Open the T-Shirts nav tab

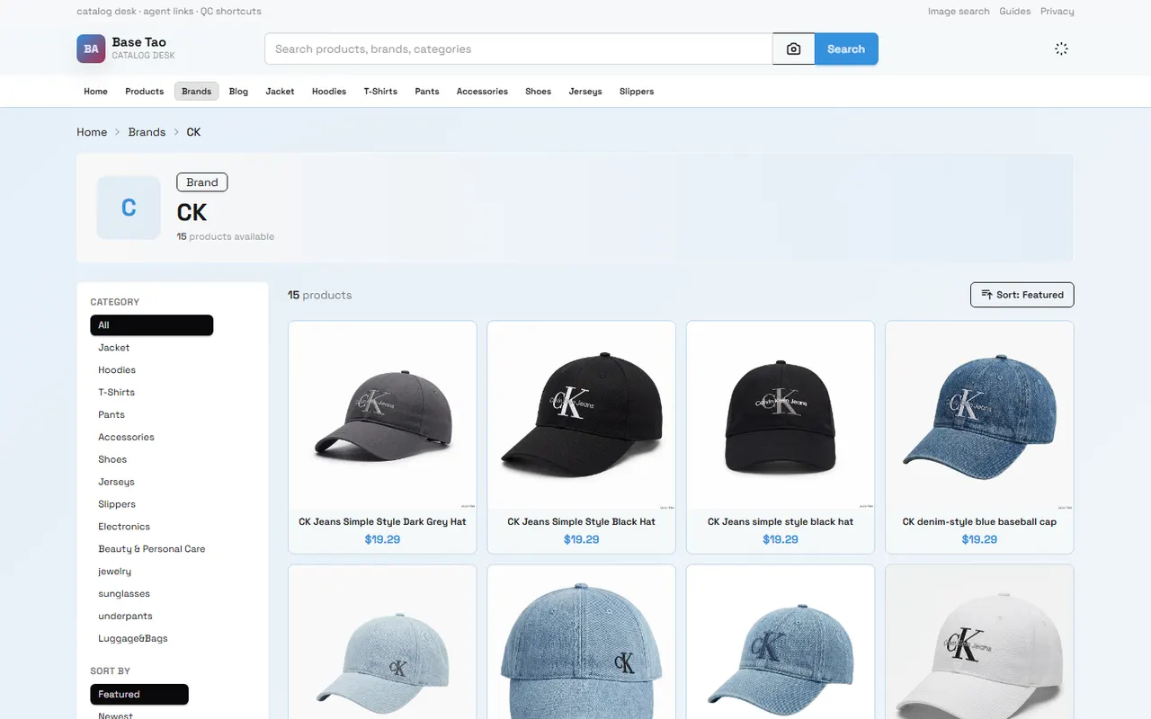click(x=380, y=92)
